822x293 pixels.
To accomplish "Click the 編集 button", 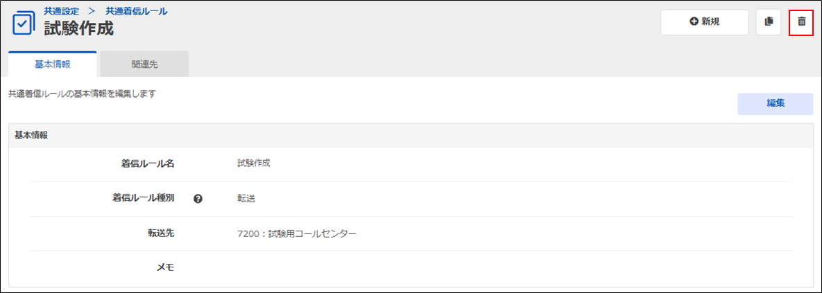I will click(776, 104).
